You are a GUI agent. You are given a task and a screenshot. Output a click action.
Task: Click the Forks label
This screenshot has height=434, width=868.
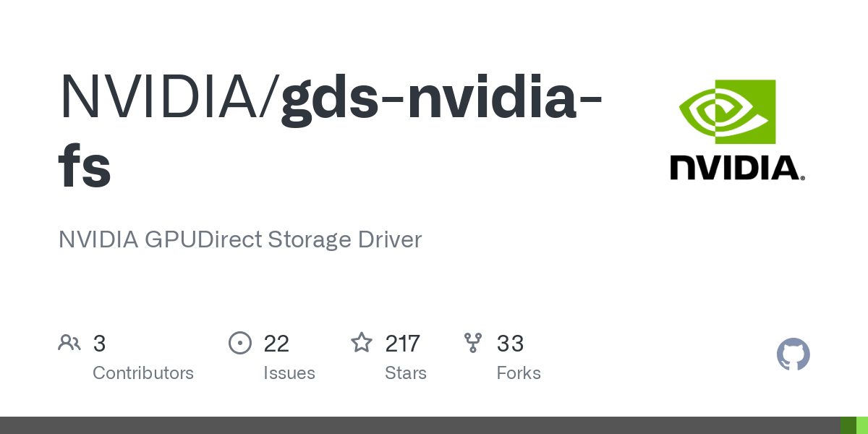click(x=519, y=373)
